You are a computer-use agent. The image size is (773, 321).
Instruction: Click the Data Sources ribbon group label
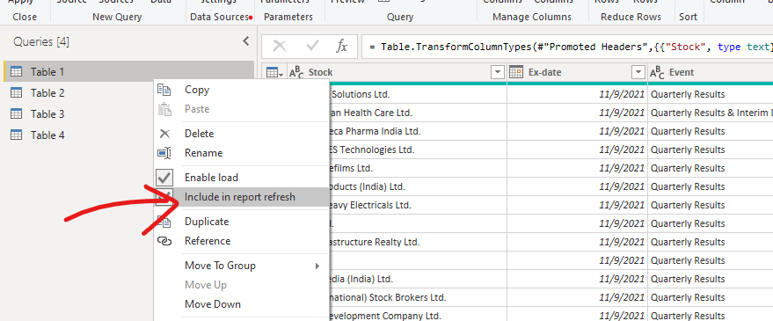click(x=219, y=17)
